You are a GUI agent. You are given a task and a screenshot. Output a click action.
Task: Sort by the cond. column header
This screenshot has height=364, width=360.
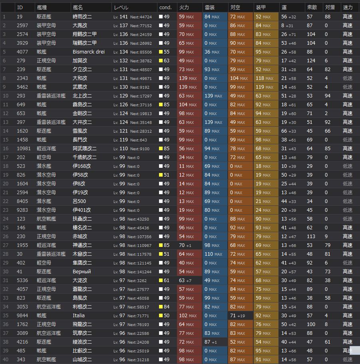(167, 8)
